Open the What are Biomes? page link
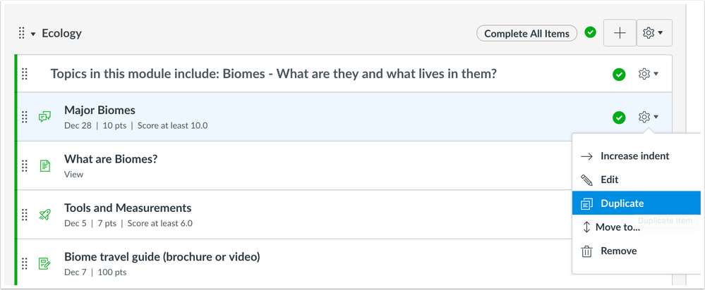 click(x=111, y=159)
